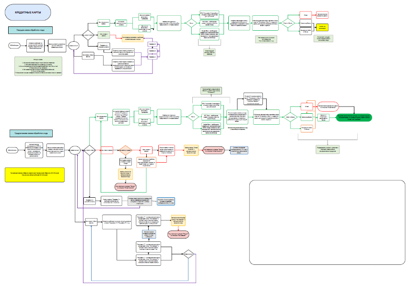Select the label Предлагаемая схема обработки лида

pyautogui.click(x=31, y=133)
